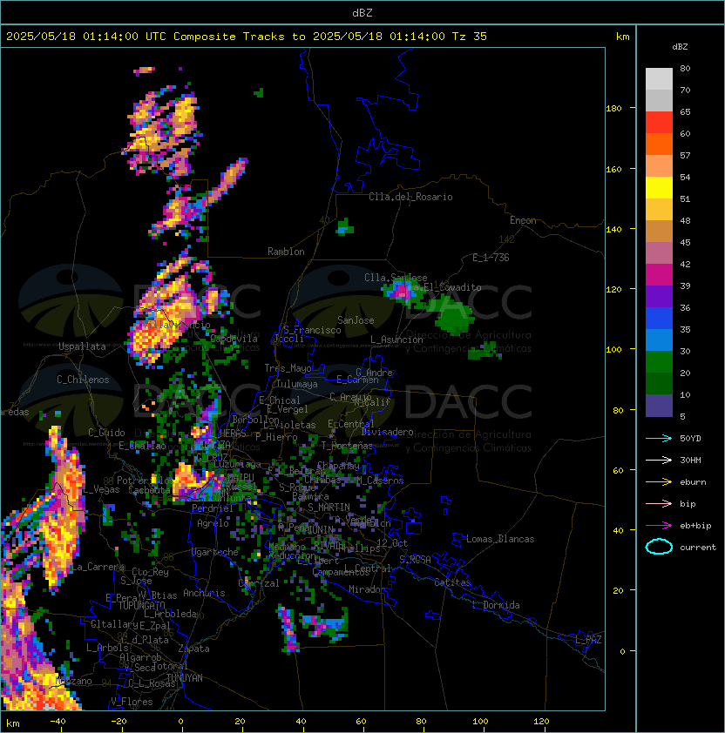
Task: Click the green echo patch near L_Asuncion
Action: point(452,317)
